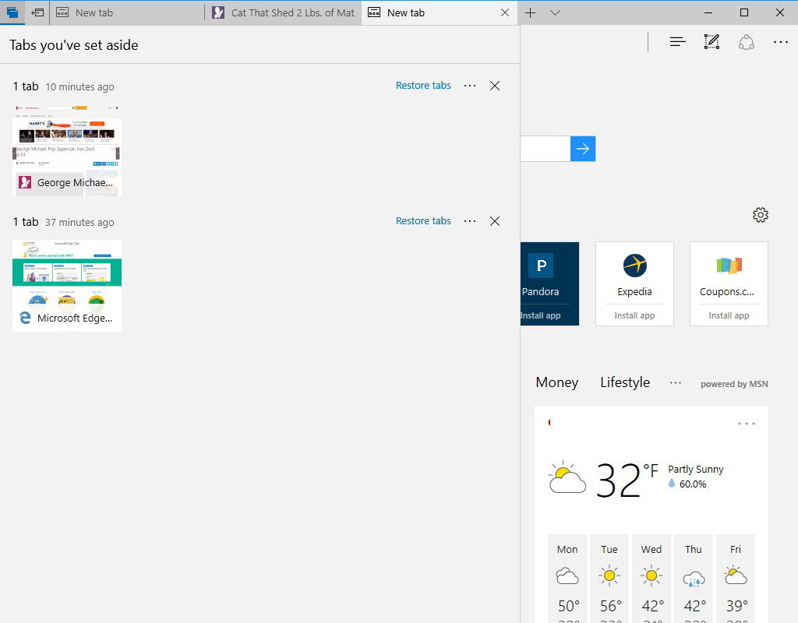Screen dimensions: 798x623
Task: Click the Pandora app tile
Action: (x=549, y=283)
